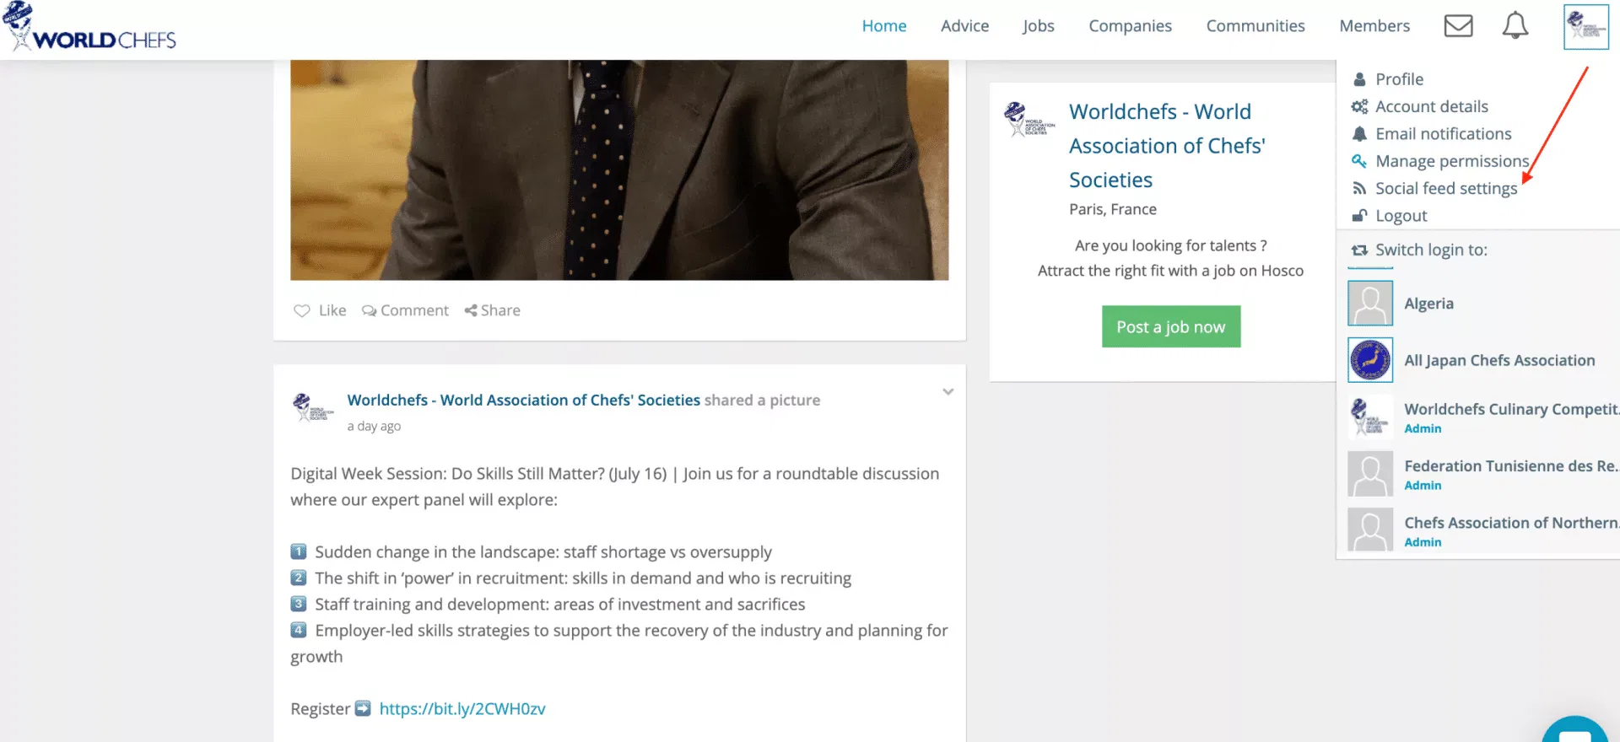This screenshot has width=1620, height=742.
Task: Switch login to the Algeria account
Action: click(1428, 304)
